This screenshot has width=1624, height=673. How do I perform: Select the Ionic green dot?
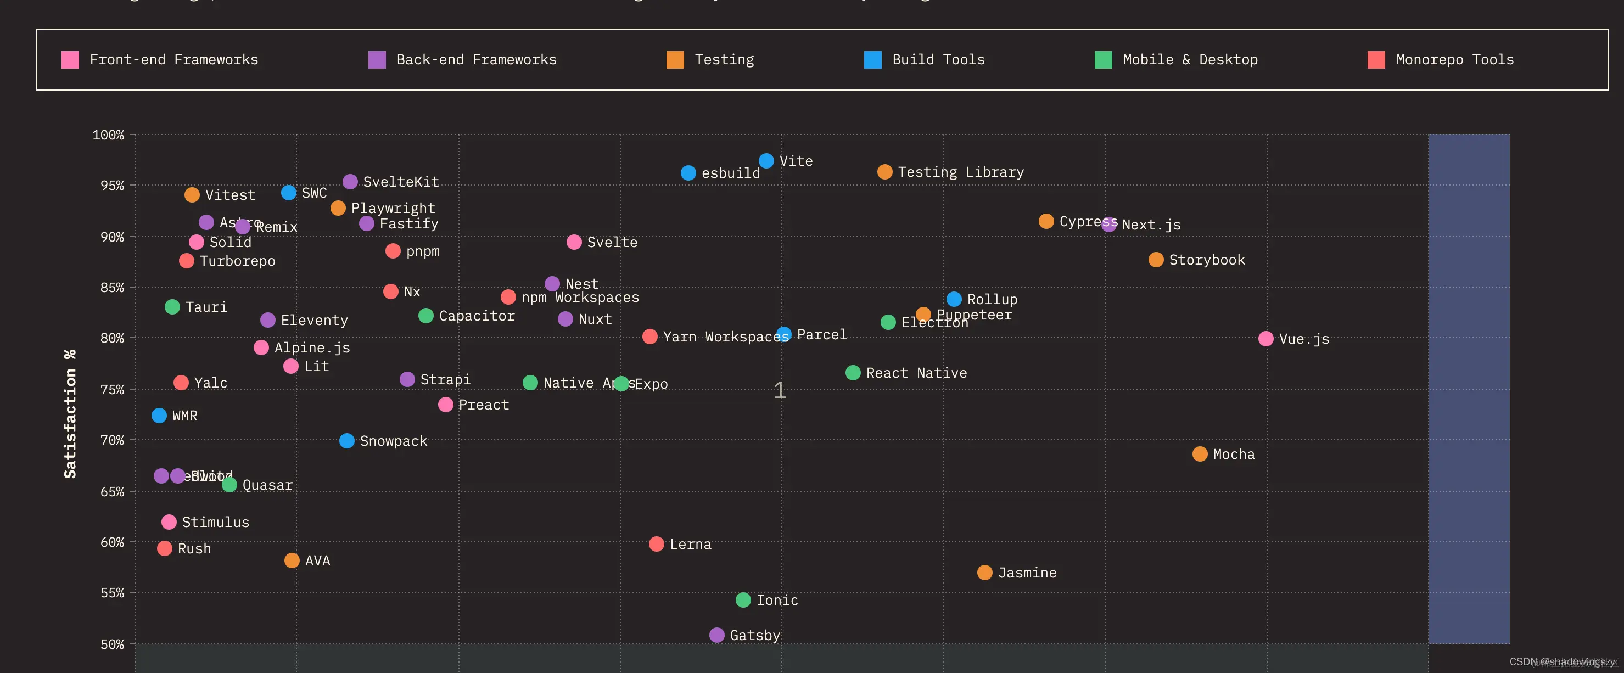743,600
